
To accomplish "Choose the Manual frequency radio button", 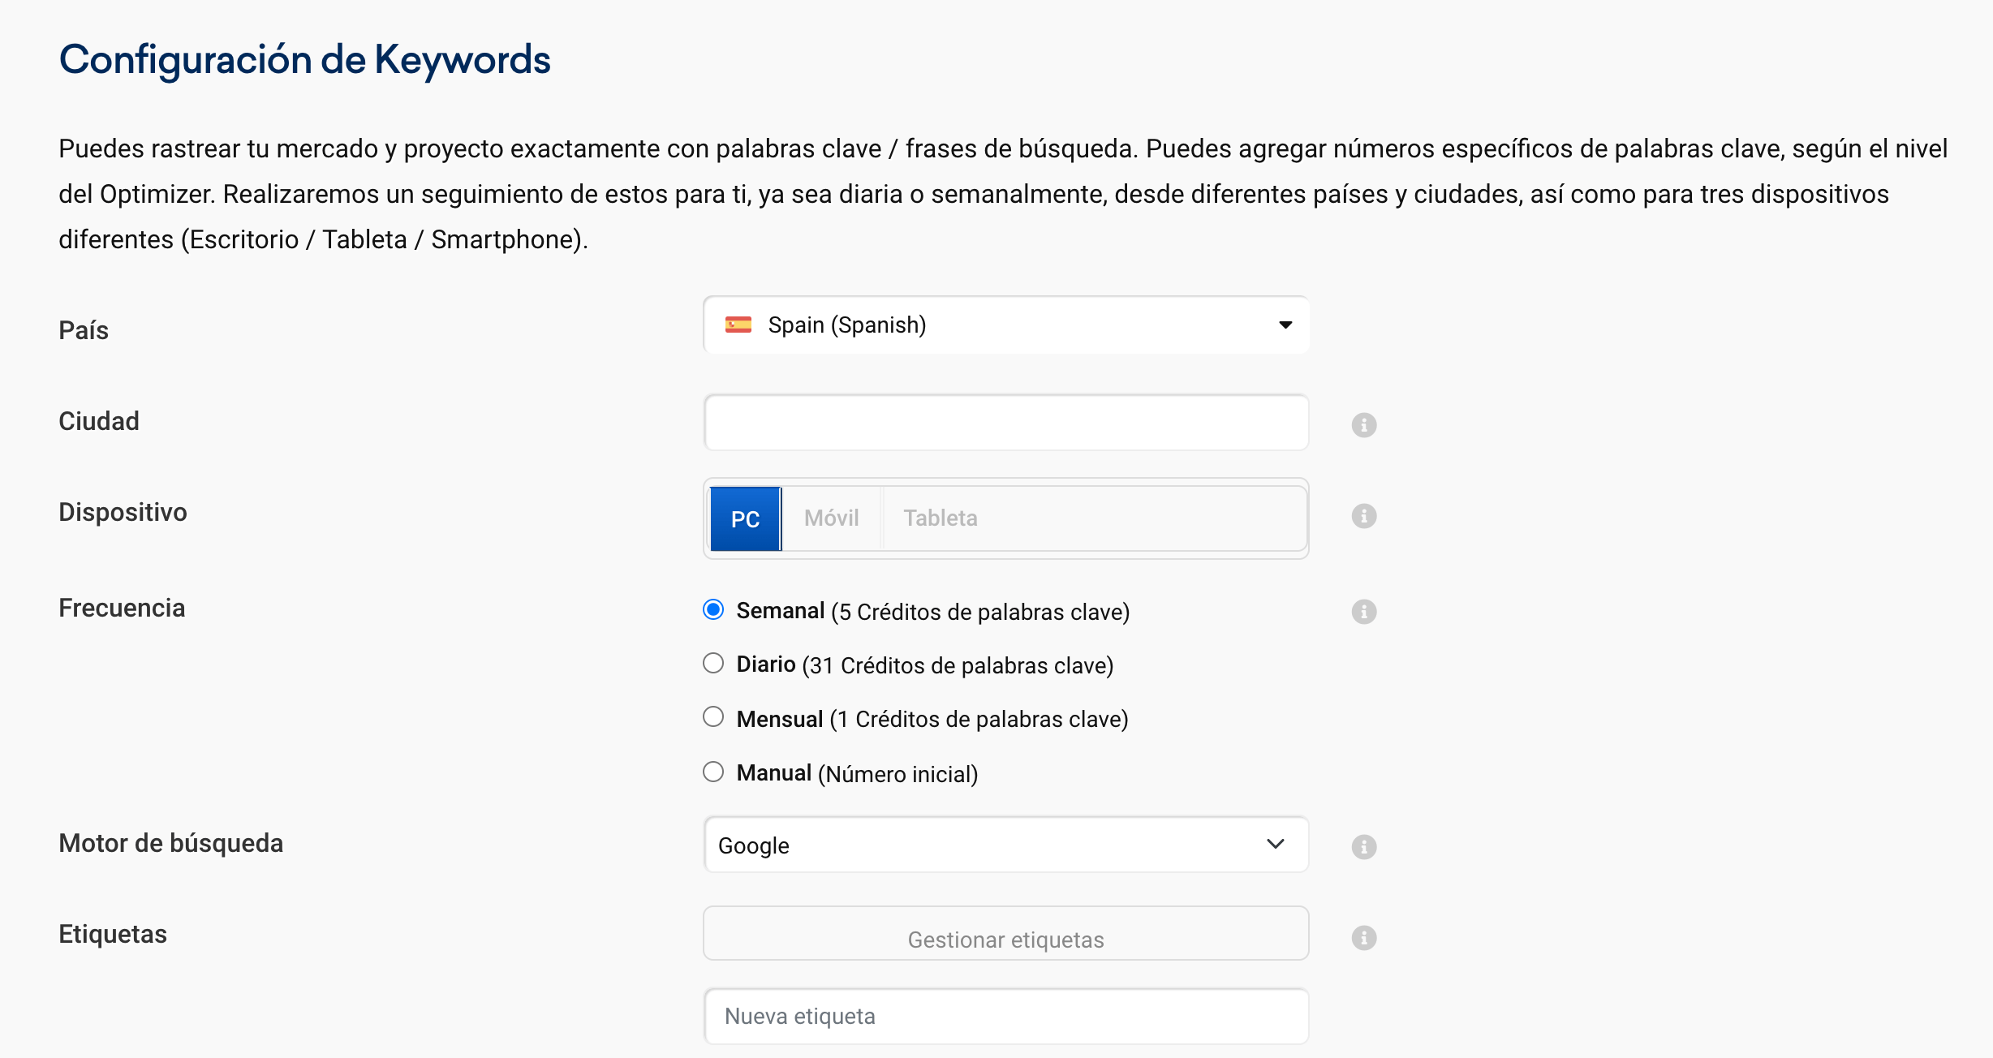I will pyautogui.click(x=713, y=771).
